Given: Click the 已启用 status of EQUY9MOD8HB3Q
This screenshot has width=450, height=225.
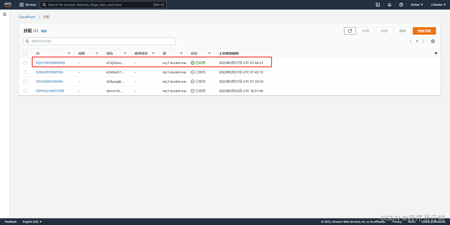Looking at the screenshot, I should [x=198, y=63].
